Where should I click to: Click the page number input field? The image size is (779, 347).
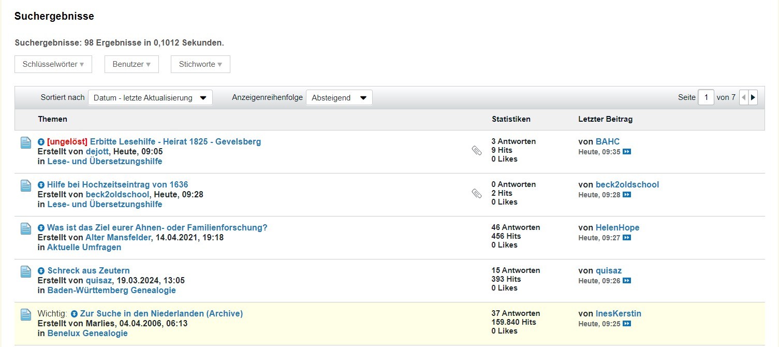(x=705, y=97)
